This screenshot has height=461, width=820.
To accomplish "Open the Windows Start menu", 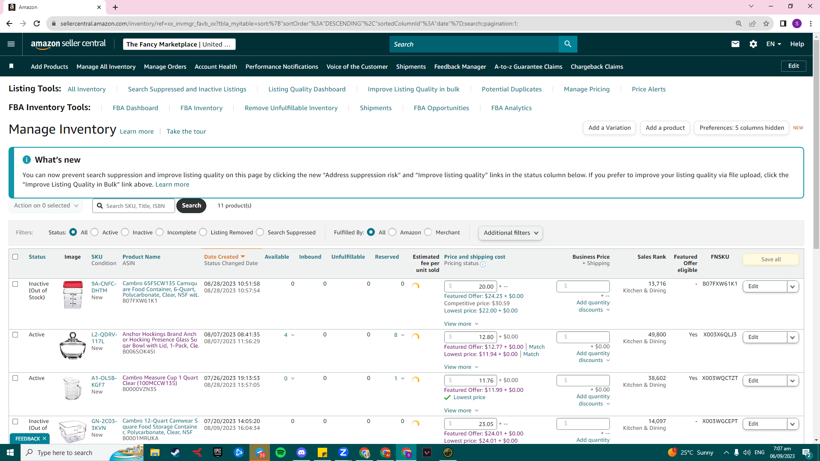I will click(x=10, y=452).
